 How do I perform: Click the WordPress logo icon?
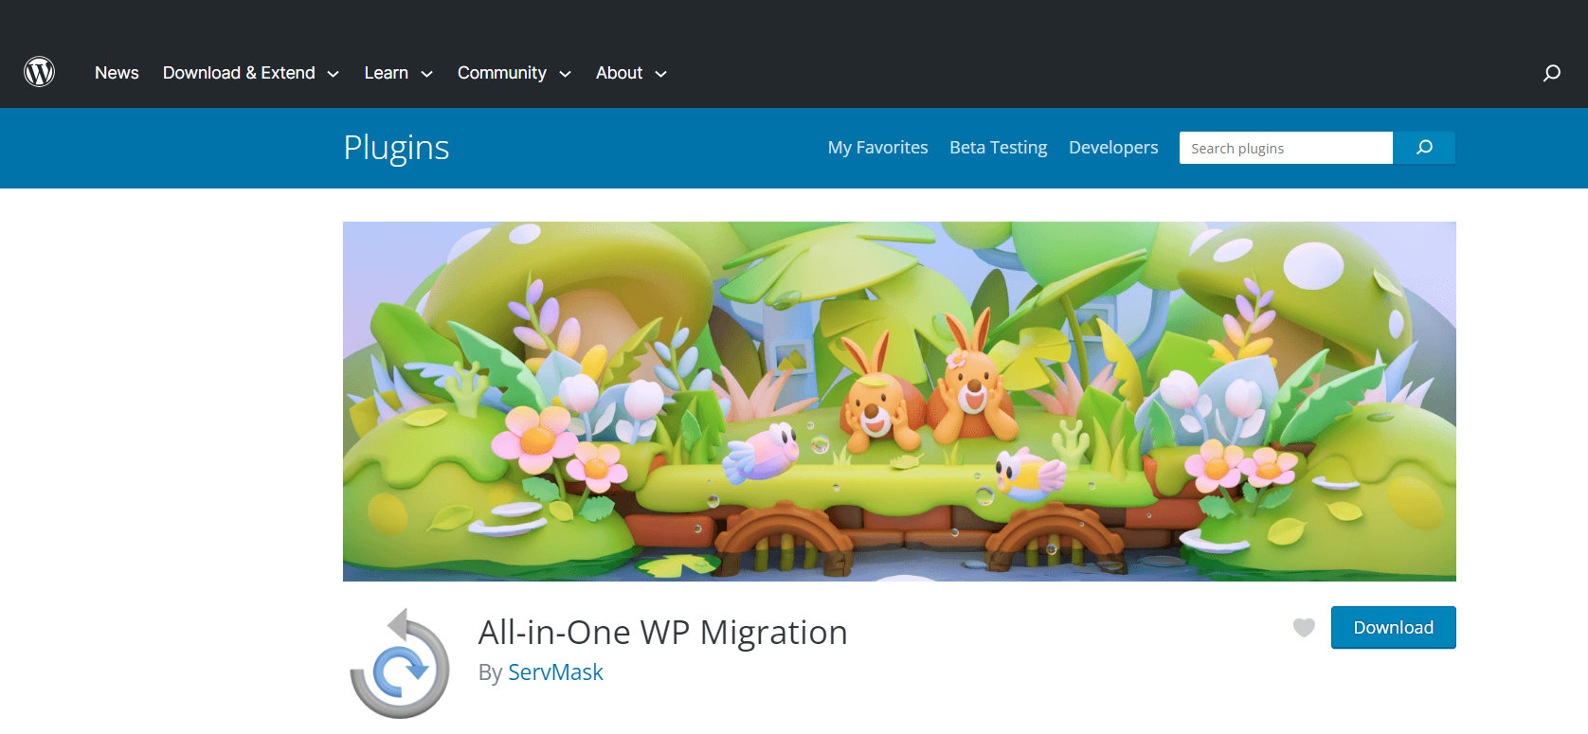(39, 72)
